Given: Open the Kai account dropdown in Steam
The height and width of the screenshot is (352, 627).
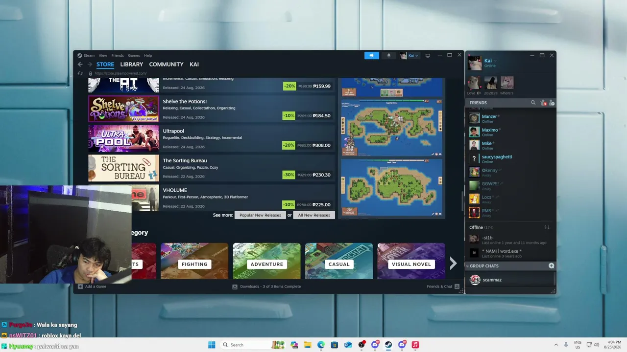Looking at the screenshot, I should click(x=410, y=55).
